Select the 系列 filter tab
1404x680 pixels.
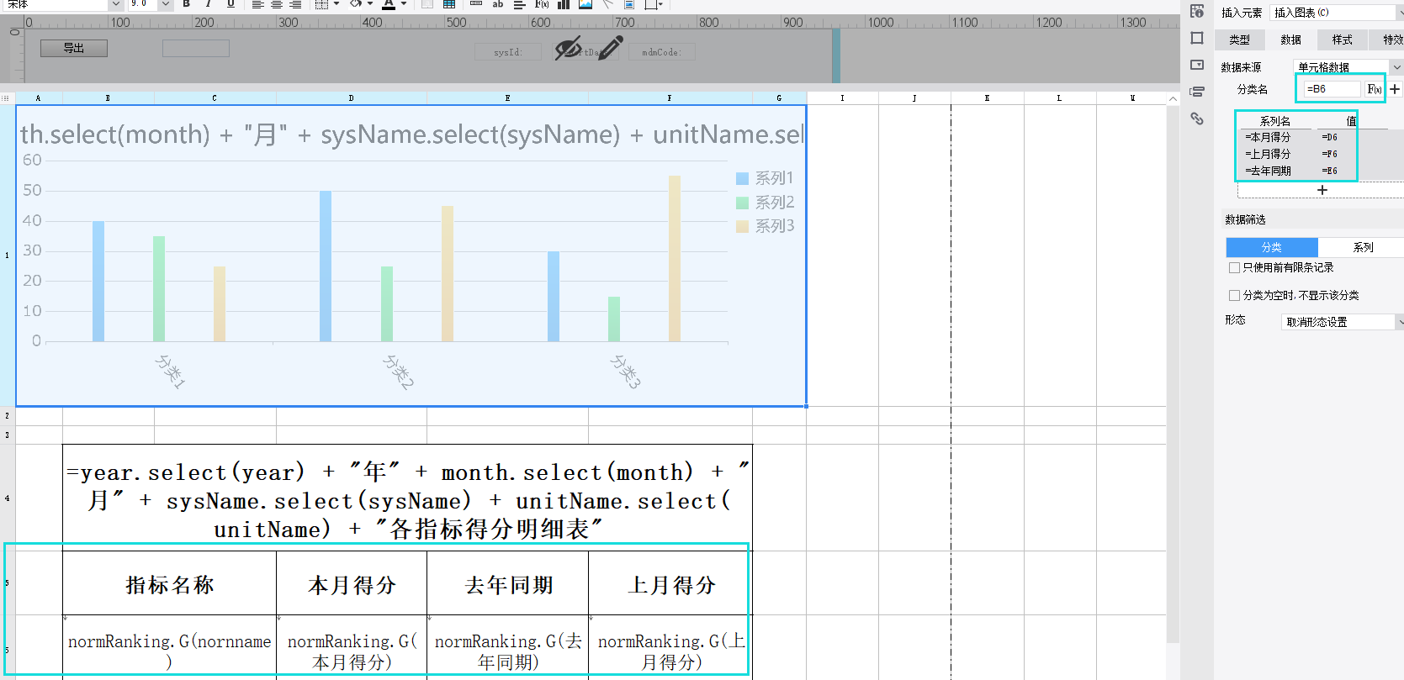pyautogui.click(x=1363, y=247)
